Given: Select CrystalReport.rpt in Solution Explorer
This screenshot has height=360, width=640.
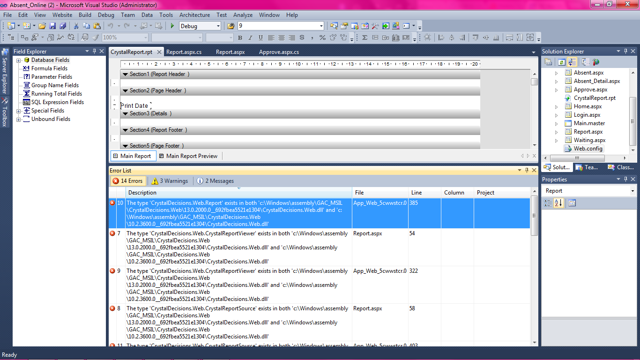Looking at the screenshot, I should tap(595, 98).
